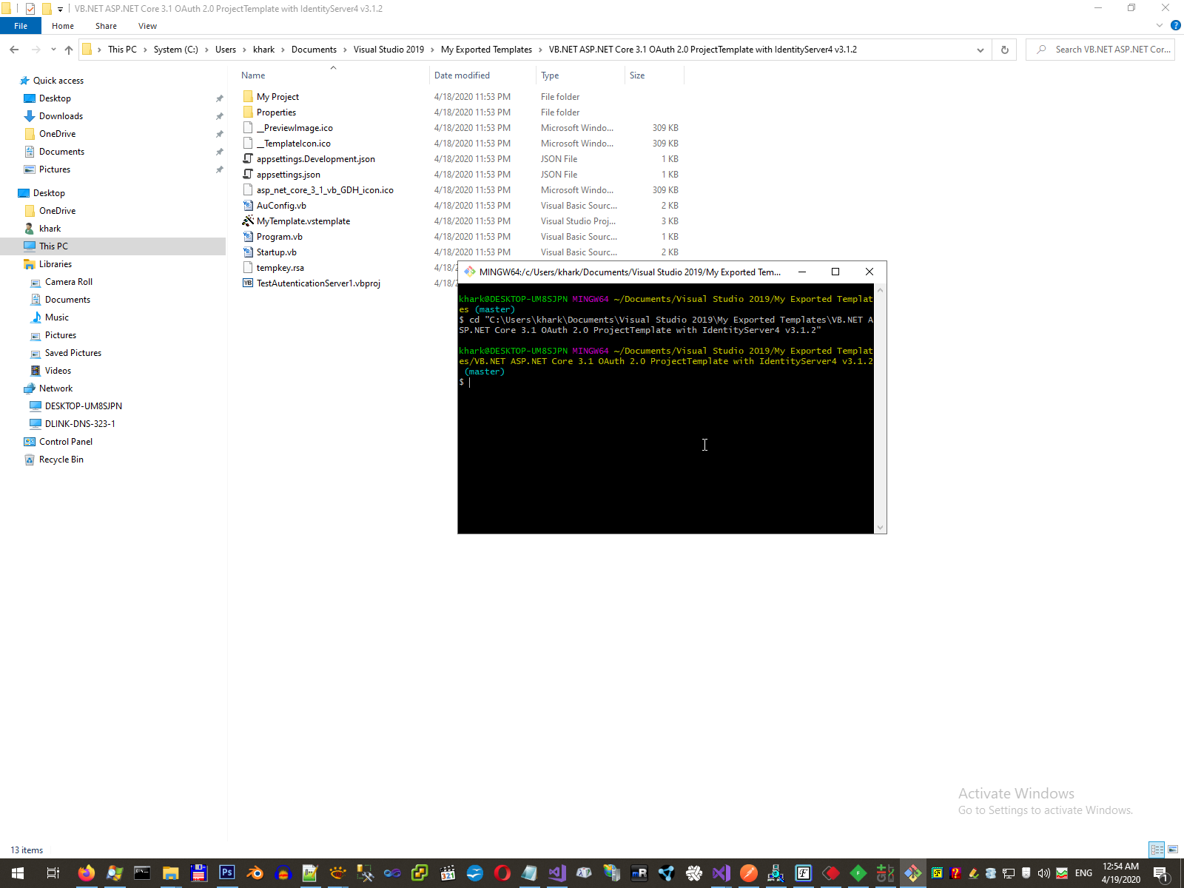Expand the Users breadcrumb chevron
1184x888 pixels.
tap(244, 50)
